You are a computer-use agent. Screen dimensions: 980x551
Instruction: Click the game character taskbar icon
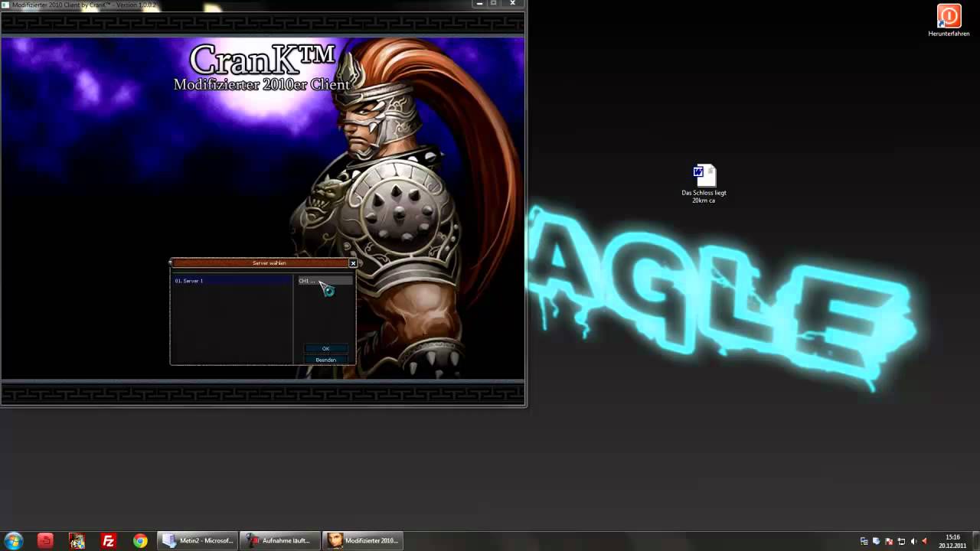(x=77, y=540)
